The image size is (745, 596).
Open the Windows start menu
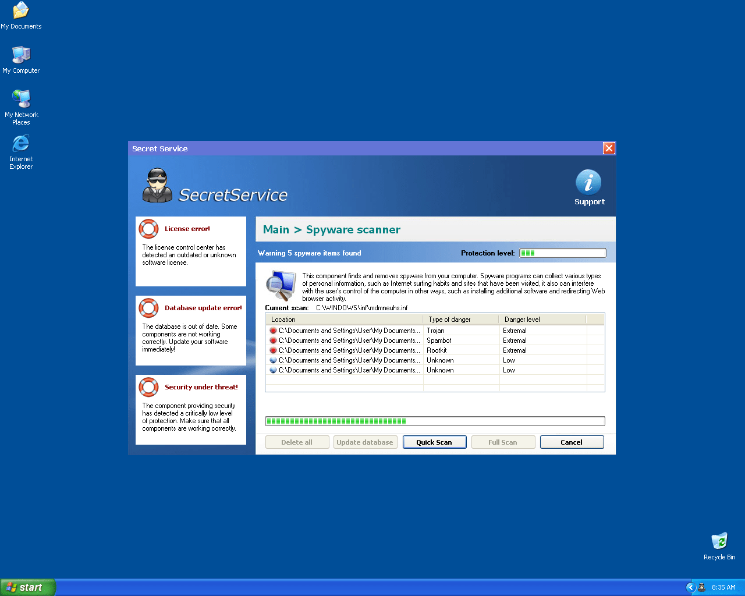click(x=28, y=587)
